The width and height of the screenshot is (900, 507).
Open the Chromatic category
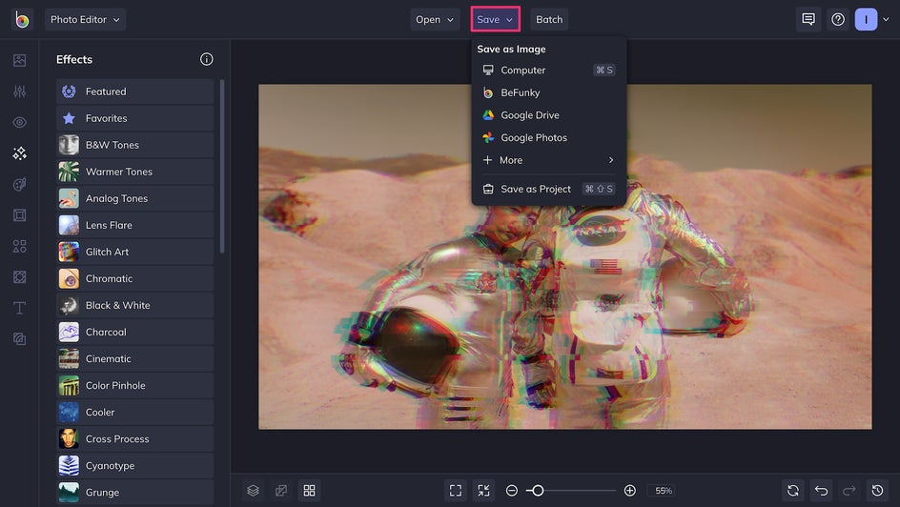coord(134,278)
